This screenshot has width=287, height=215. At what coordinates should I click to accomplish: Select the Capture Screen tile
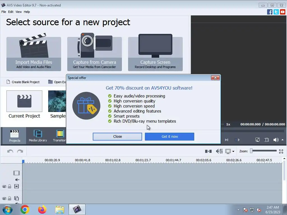click(155, 52)
